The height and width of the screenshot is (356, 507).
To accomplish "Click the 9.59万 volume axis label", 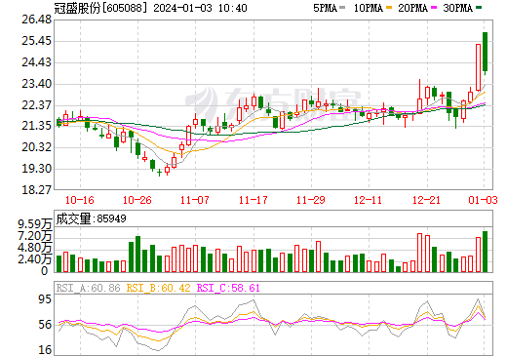I will pyautogui.click(x=35, y=224).
